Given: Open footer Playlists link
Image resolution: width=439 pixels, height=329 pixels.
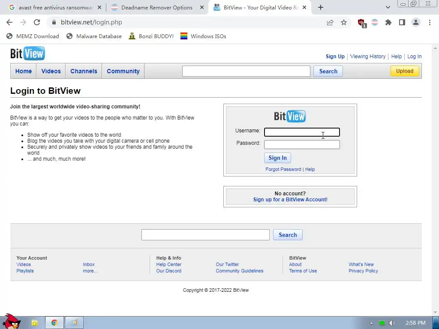Looking at the screenshot, I should tap(25, 271).
